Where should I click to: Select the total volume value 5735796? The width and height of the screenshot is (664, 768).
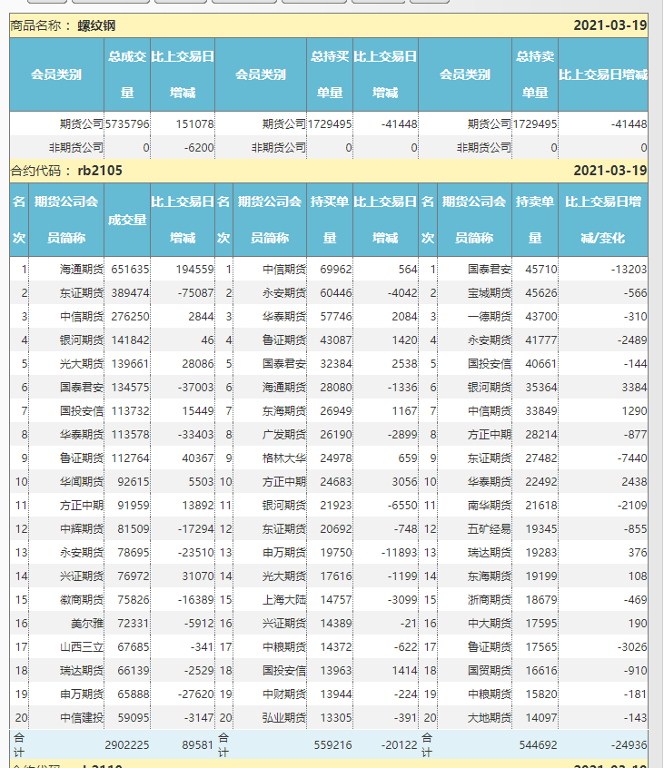[127, 124]
